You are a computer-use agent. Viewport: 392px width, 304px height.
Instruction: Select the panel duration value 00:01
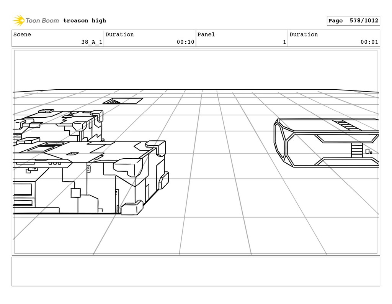tap(369, 42)
